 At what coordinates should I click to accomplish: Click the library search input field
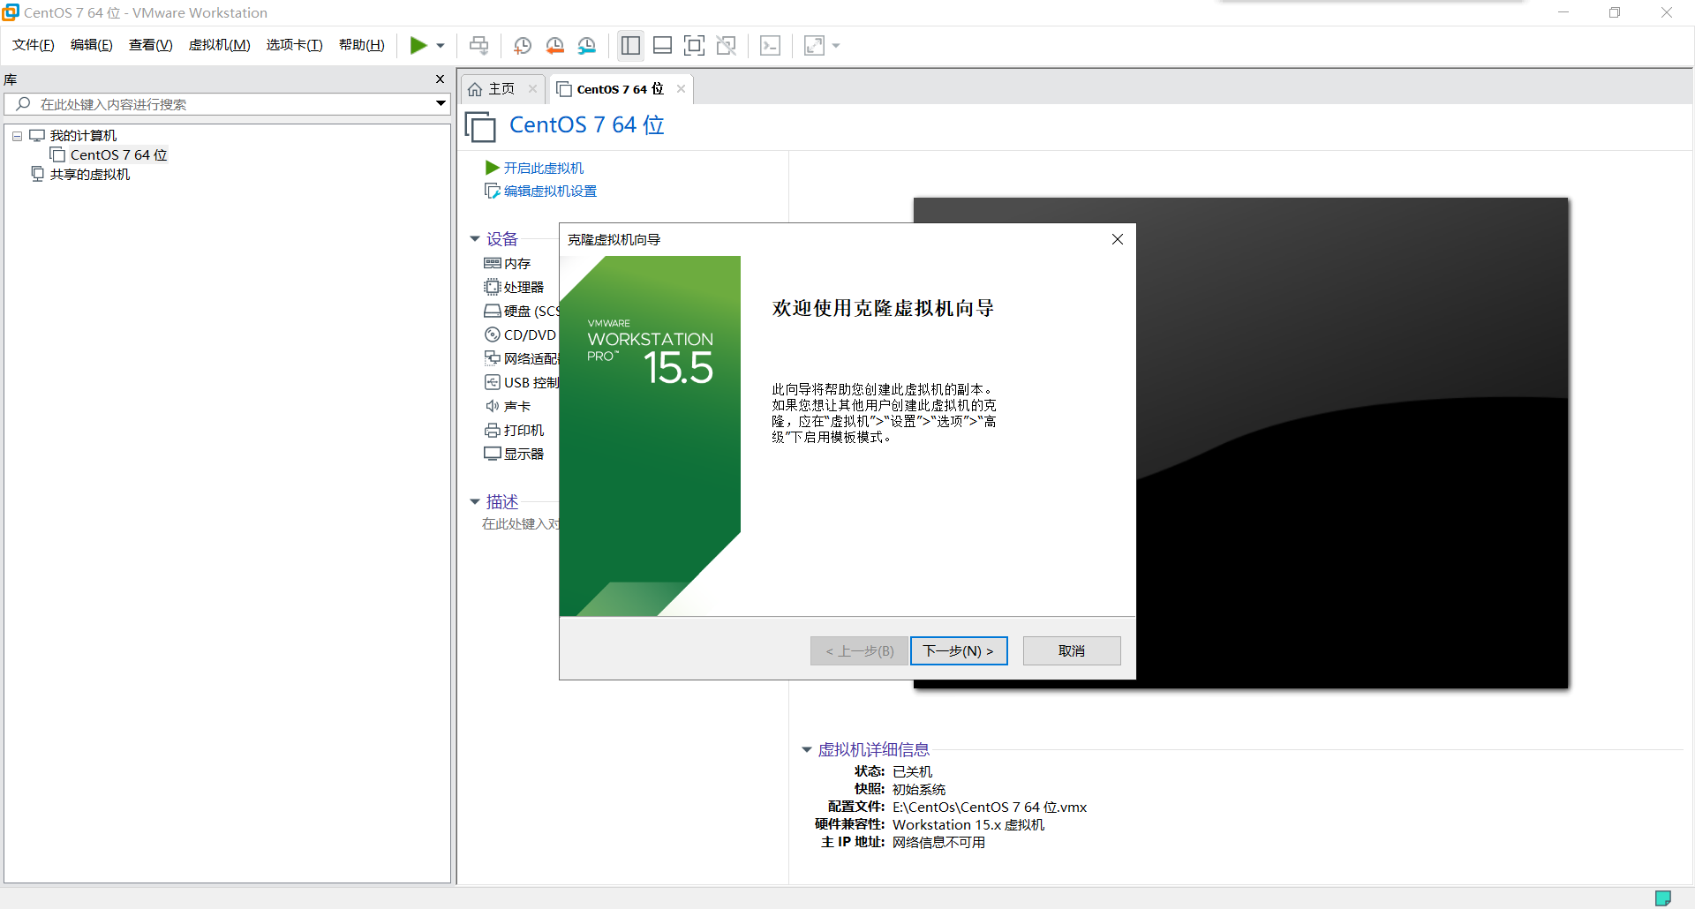click(221, 104)
